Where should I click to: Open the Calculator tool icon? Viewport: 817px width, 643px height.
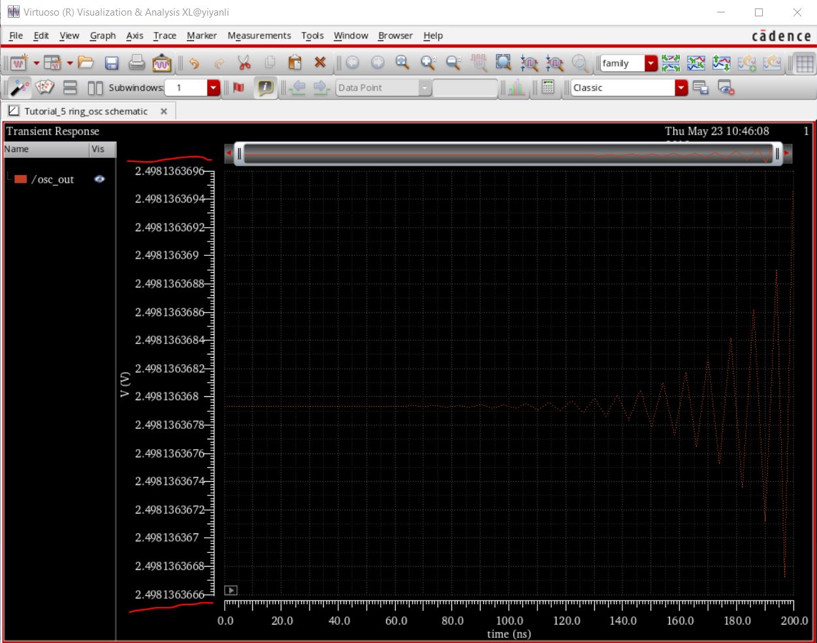(x=548, y=87)
